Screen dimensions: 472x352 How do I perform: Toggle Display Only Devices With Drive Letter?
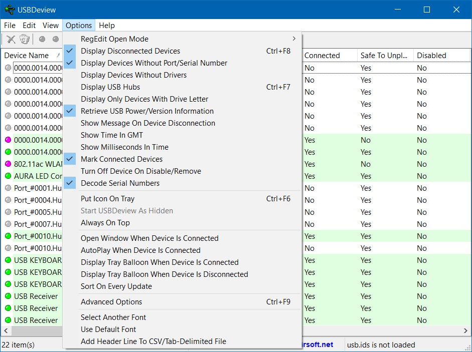tap(182, 99)
